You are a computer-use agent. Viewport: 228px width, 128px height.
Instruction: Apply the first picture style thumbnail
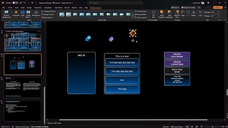[x=62, y=14]
